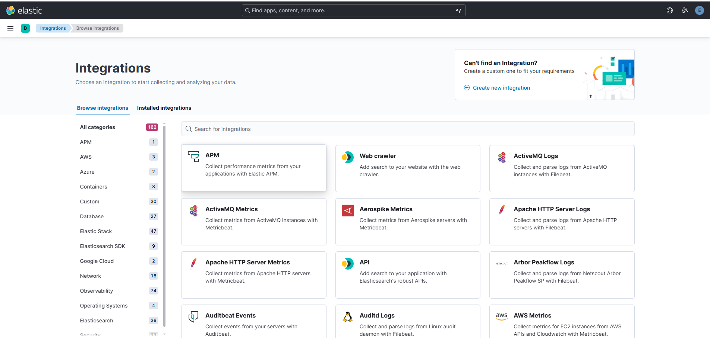Filter by the Network category

click(x=119, y=276)
